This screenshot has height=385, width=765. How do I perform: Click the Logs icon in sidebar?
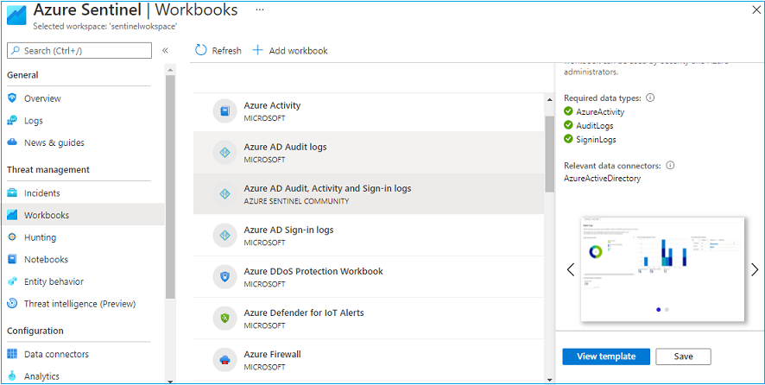[x=12, y=121]
